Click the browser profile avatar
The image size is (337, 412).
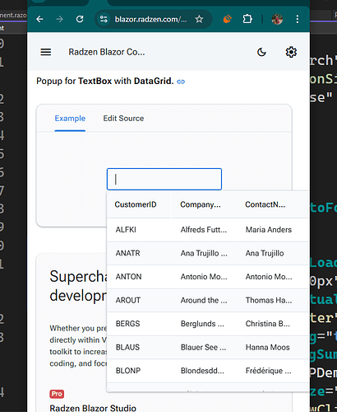[277, 19]
